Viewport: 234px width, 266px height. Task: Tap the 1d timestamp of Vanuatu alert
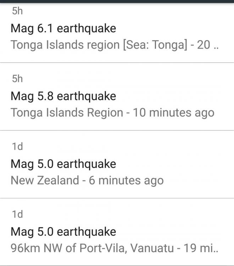click(x=17, y=214)
